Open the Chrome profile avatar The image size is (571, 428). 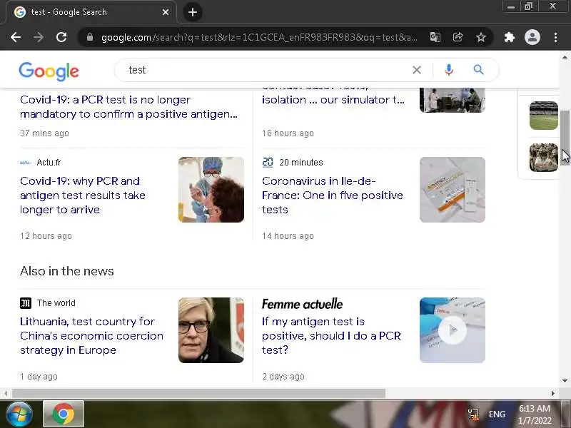pos(532,37)
